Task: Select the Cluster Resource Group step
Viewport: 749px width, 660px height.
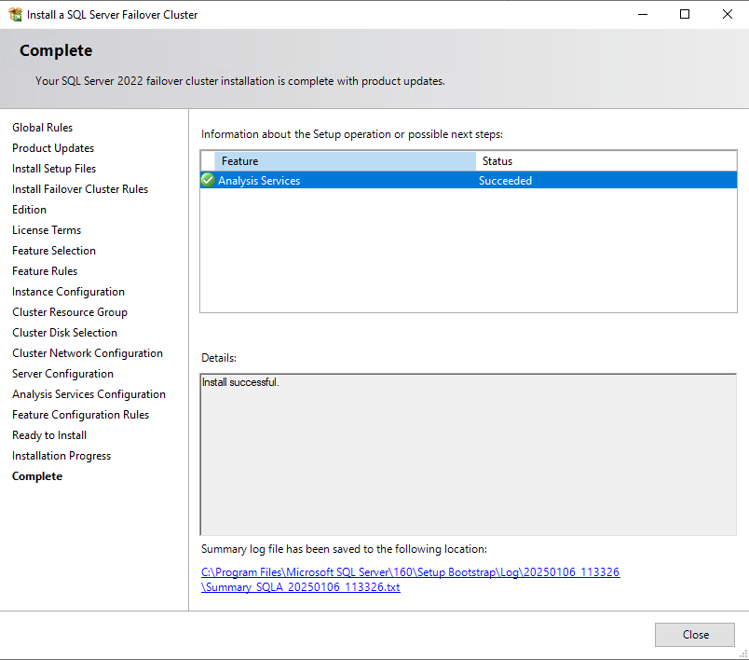Action: pos(70,312)
